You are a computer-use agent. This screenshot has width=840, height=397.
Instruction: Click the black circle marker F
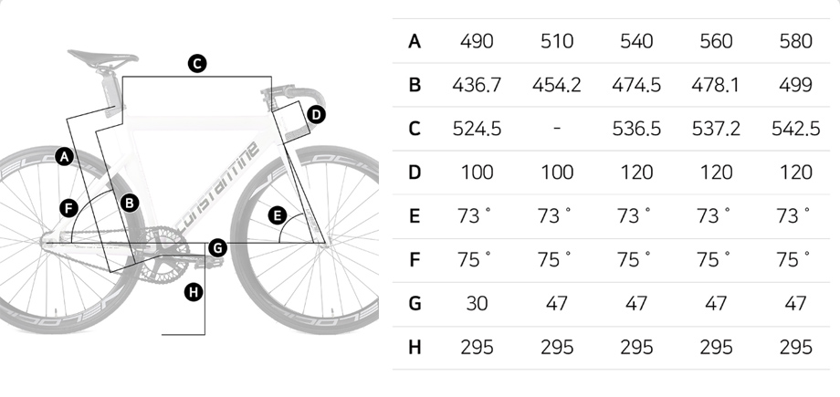pos(68,208)
